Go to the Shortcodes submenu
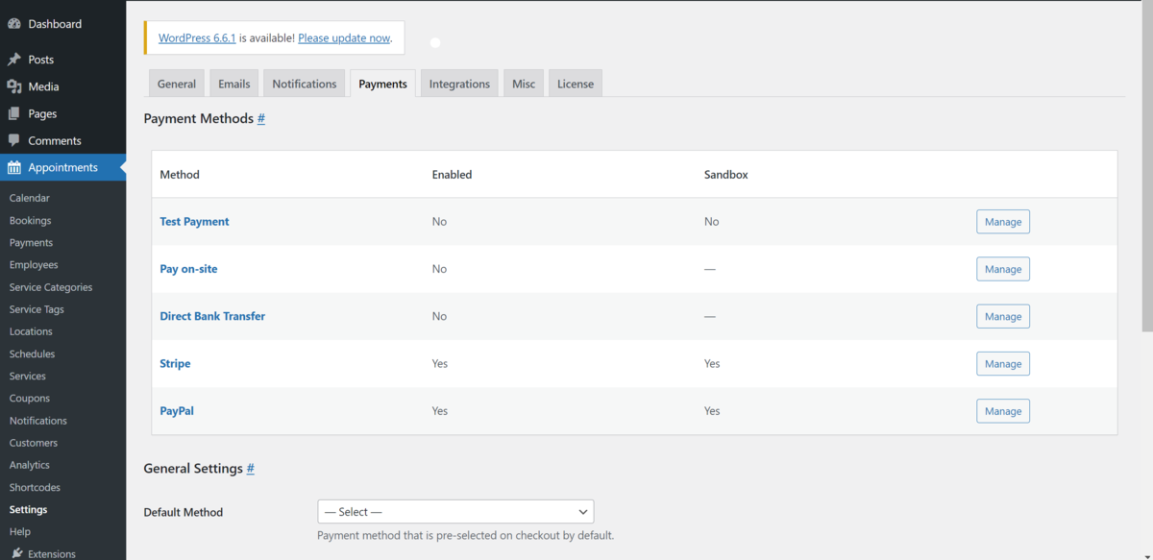1153x560 pixels. coord(35,488)
